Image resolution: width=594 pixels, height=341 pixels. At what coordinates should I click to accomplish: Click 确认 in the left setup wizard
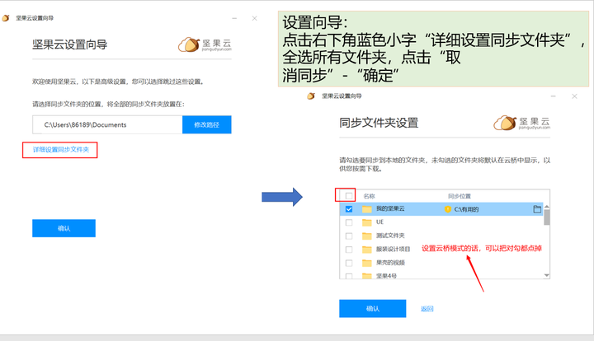(x=64, y=228)
